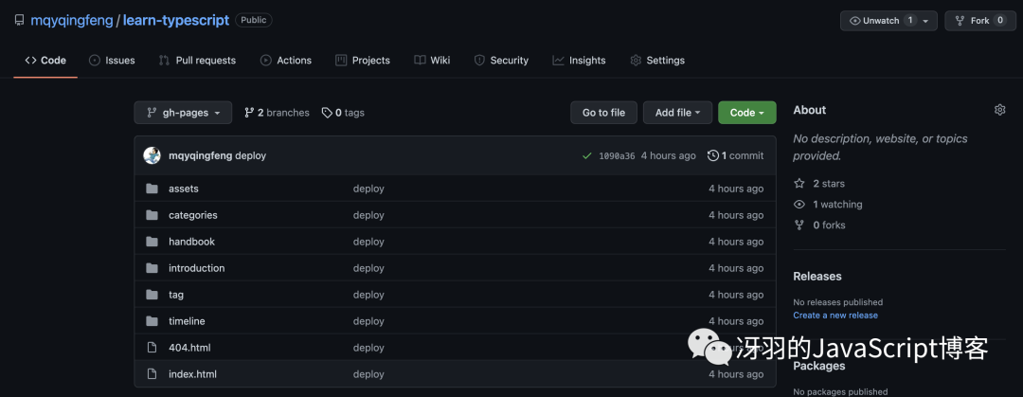
Task: Open the learn-typescript repository link
Action: [x=175, y=20]
